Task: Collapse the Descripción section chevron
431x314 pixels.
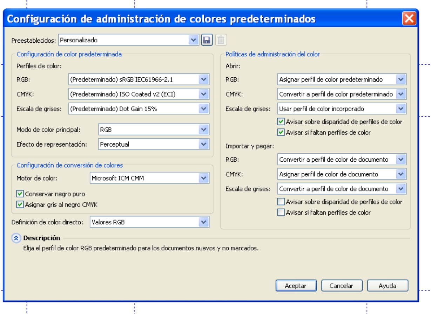Action: coord(16,238)
